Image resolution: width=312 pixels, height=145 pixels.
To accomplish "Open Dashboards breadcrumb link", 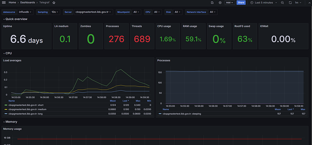I will 27,3.
